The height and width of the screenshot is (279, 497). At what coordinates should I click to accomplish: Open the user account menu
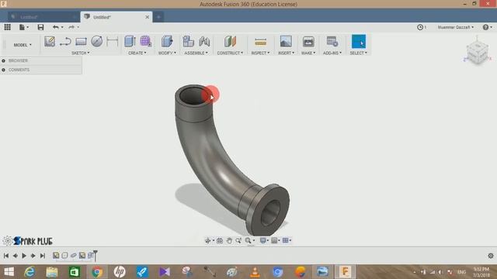click(x=456, y=27)
